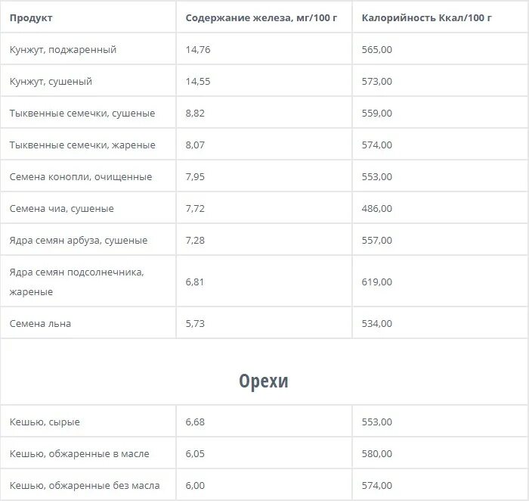Click the 'Калорийность Ккал/100 г' header
Viewport: 529px width, 501px height.
click(426, 18)
